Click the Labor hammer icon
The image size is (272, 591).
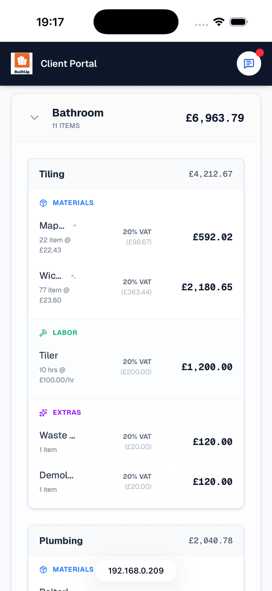pyautogui.click(x=43, y=333)
